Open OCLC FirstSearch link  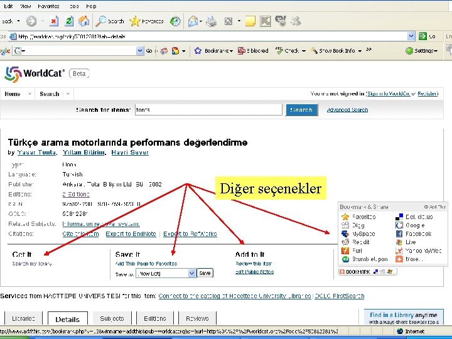(x=339, y=296)
